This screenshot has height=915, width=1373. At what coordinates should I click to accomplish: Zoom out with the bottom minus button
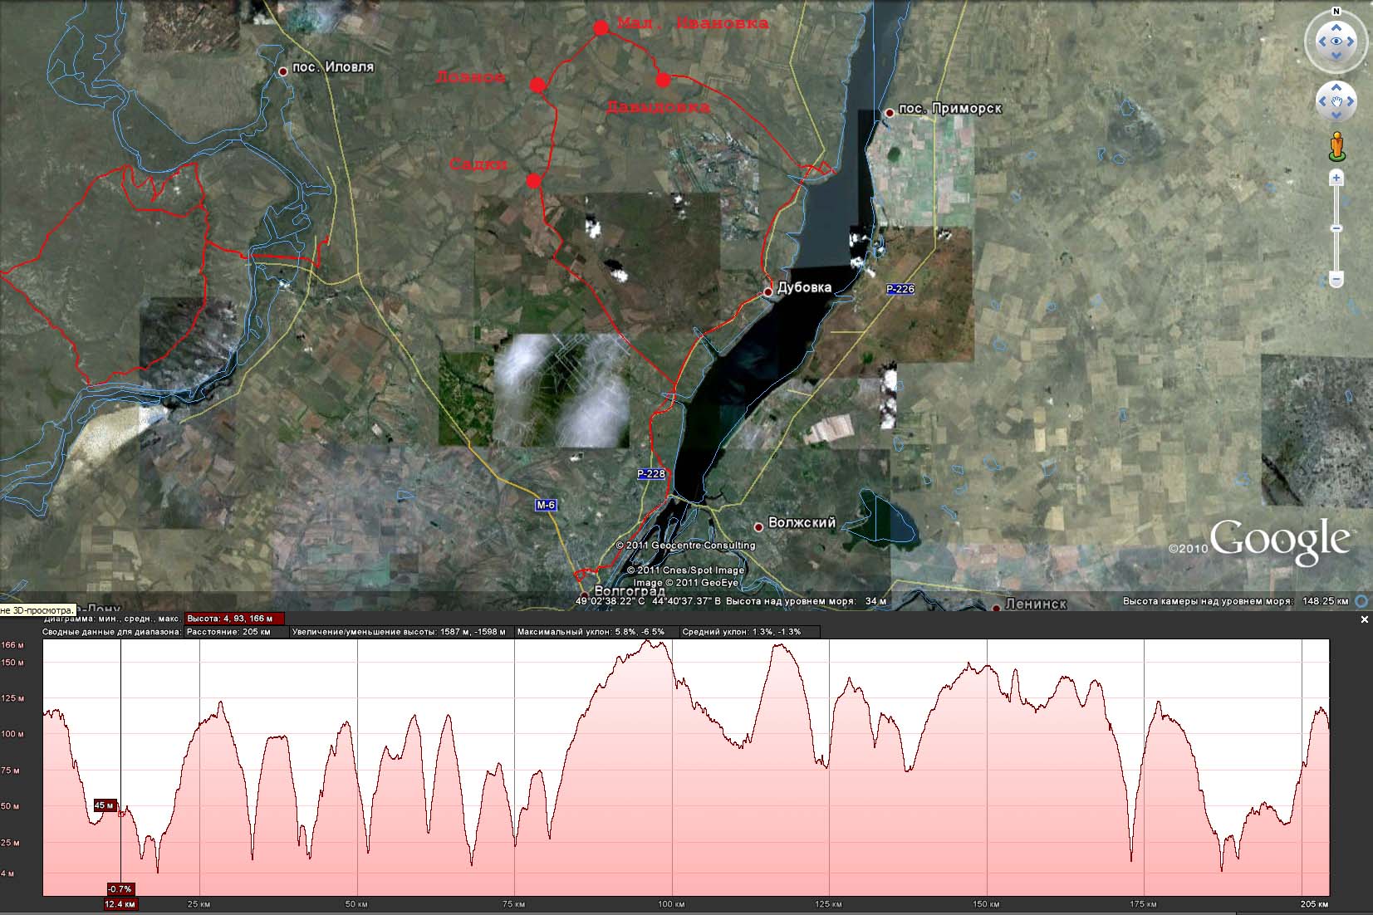[x=1336, y=278]
